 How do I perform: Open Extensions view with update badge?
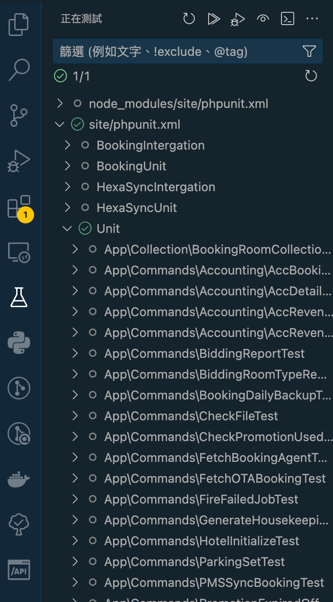point(19,207)
